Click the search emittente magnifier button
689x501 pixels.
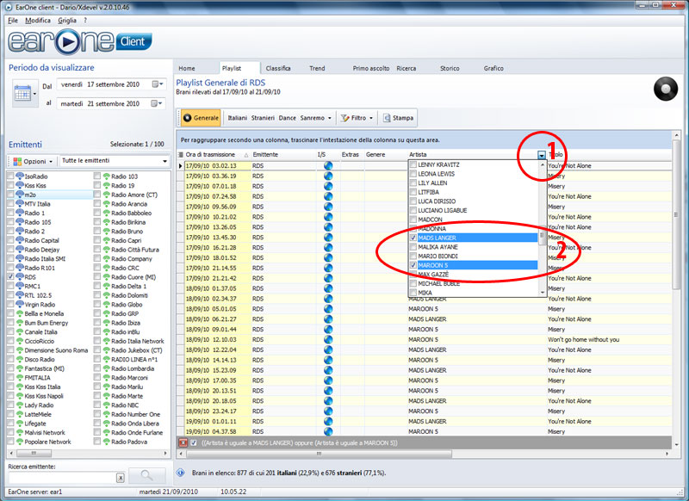pos(146,475)
